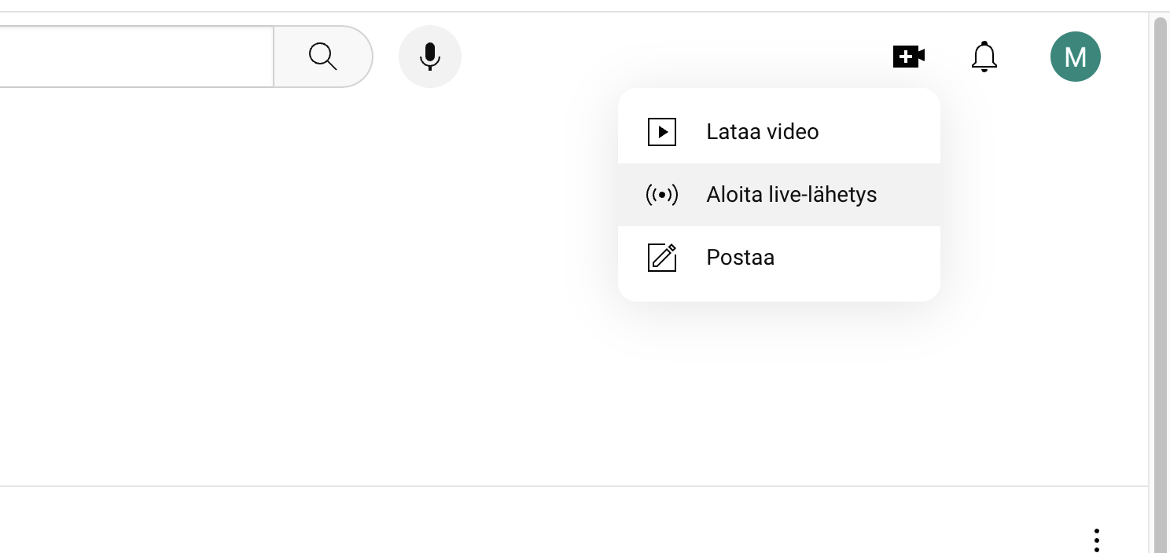Click the magnifying glass search button

(x=322, y=57)
